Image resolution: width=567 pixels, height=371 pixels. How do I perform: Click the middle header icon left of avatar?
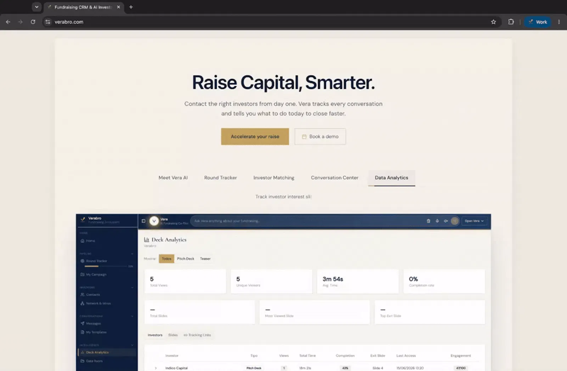437,221
